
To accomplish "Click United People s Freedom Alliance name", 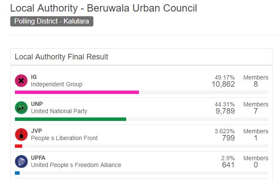I will point(76,165).
